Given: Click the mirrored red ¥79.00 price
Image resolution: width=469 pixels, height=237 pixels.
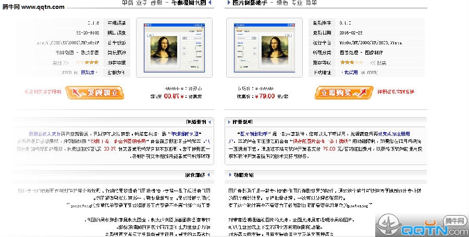Looking at the screenshot, I should 174,96.
